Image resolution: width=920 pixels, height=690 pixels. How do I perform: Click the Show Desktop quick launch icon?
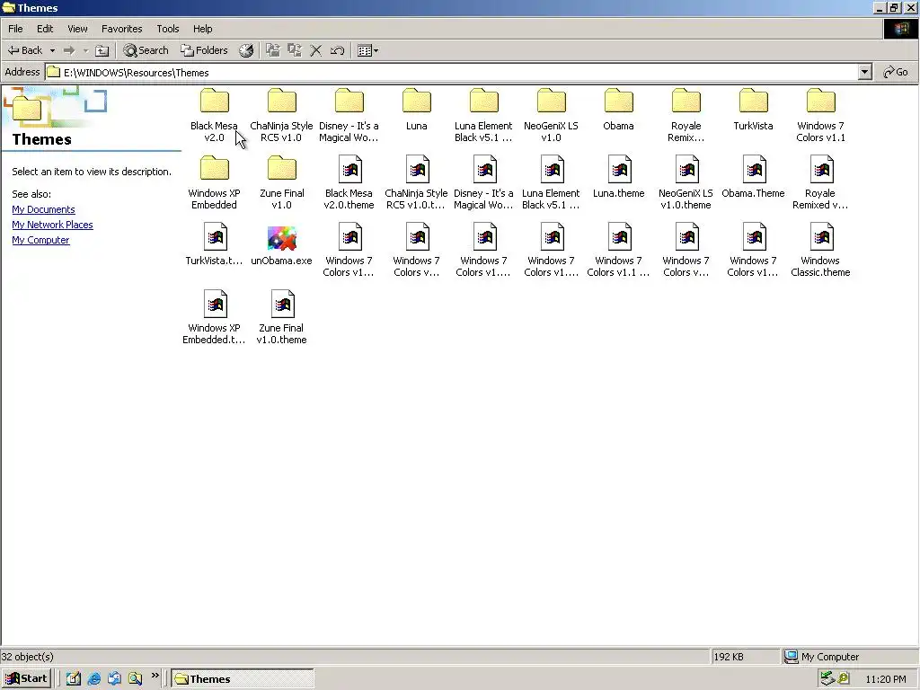point(74,679)
